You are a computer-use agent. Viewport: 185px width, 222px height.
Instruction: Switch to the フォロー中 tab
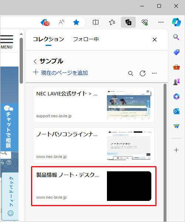pos(86,39)
